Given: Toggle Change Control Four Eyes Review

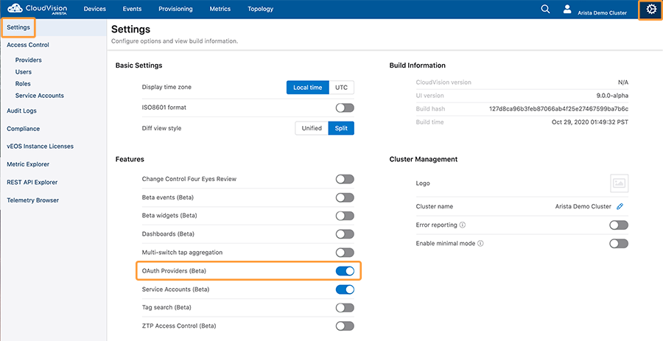Looking at the screenshot, I should click(x=345, y=179).
